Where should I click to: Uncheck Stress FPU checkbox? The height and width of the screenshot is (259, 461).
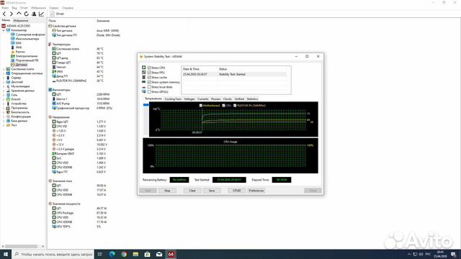click(x=149, y=73)
